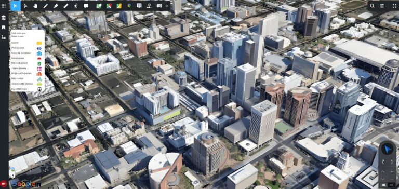Viewport: 399px width, 189px height.
Task: Open the Google Maps basemap icon
Action: [109, 6]
